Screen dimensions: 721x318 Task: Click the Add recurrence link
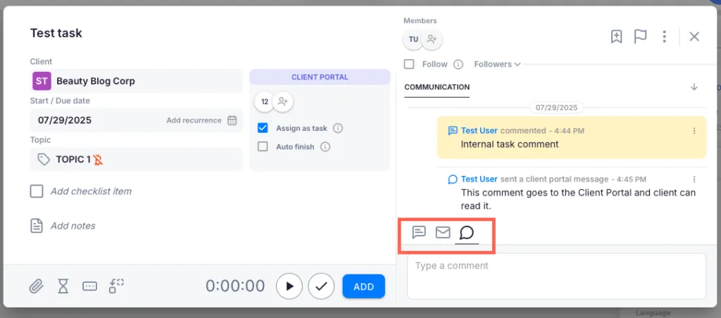194,120
